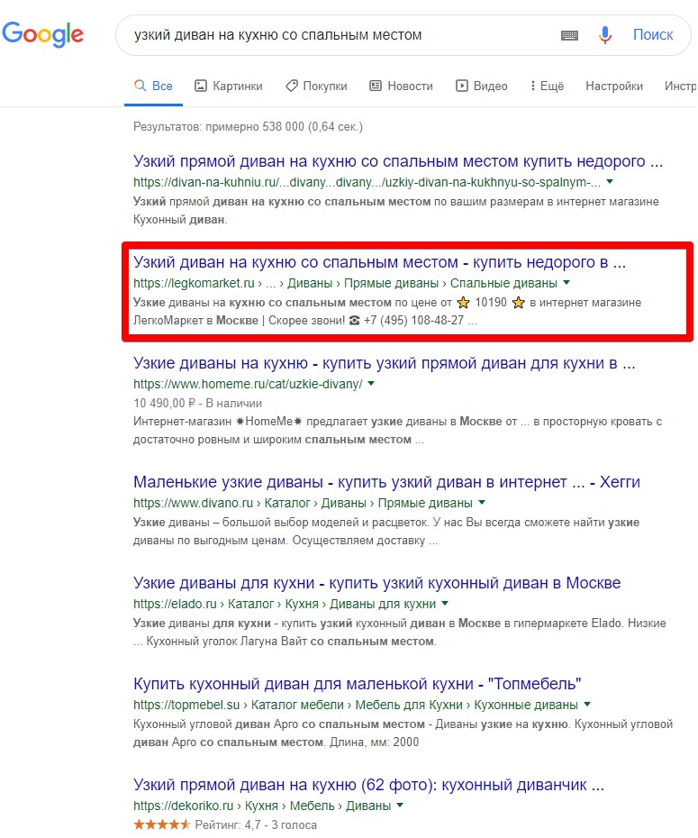Select the Все tab
The image size is (698, 838).
153,86
